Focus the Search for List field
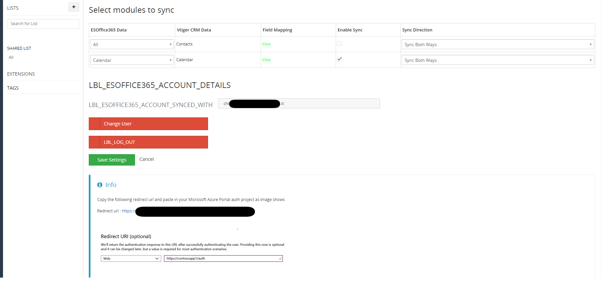 point(43,24)
